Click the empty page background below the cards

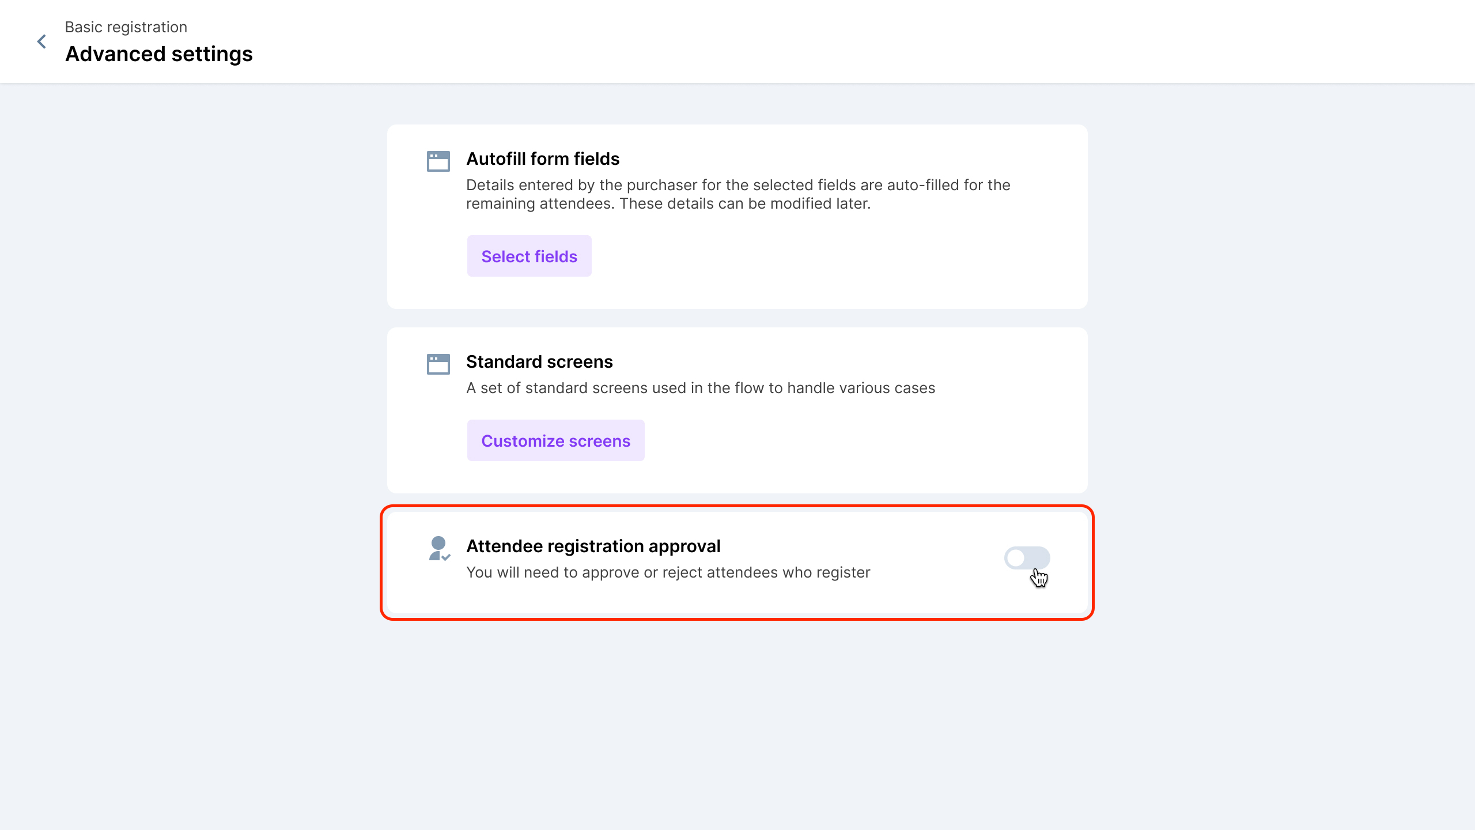pyautogui.click(x=737, y=726)
